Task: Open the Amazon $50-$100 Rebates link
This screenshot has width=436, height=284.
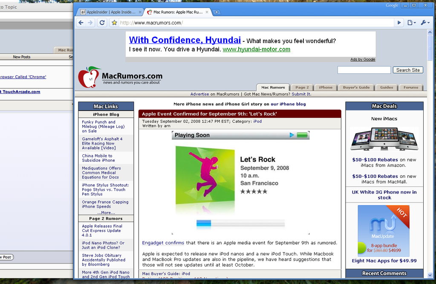Action: pos(375,159)
